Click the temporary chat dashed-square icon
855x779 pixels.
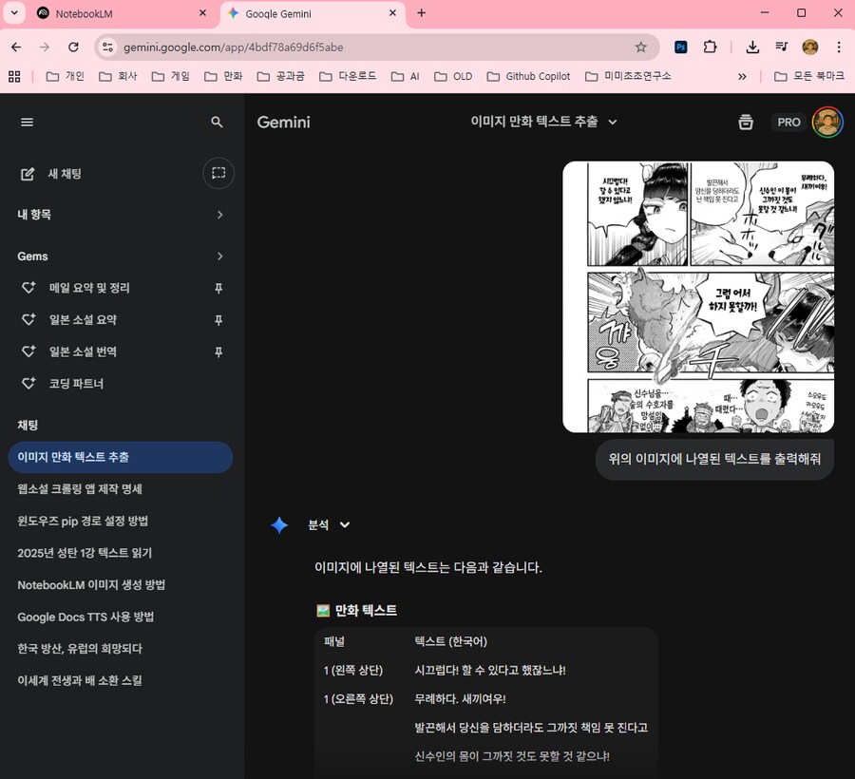coord(218,173)
